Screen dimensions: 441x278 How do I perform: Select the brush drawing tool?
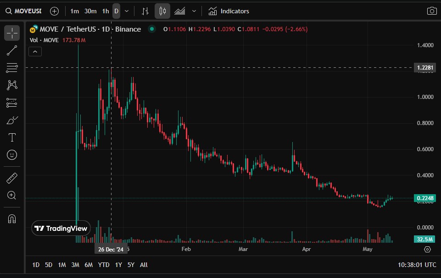(12, 120)
